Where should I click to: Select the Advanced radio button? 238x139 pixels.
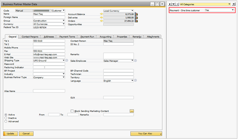point(6,121)
